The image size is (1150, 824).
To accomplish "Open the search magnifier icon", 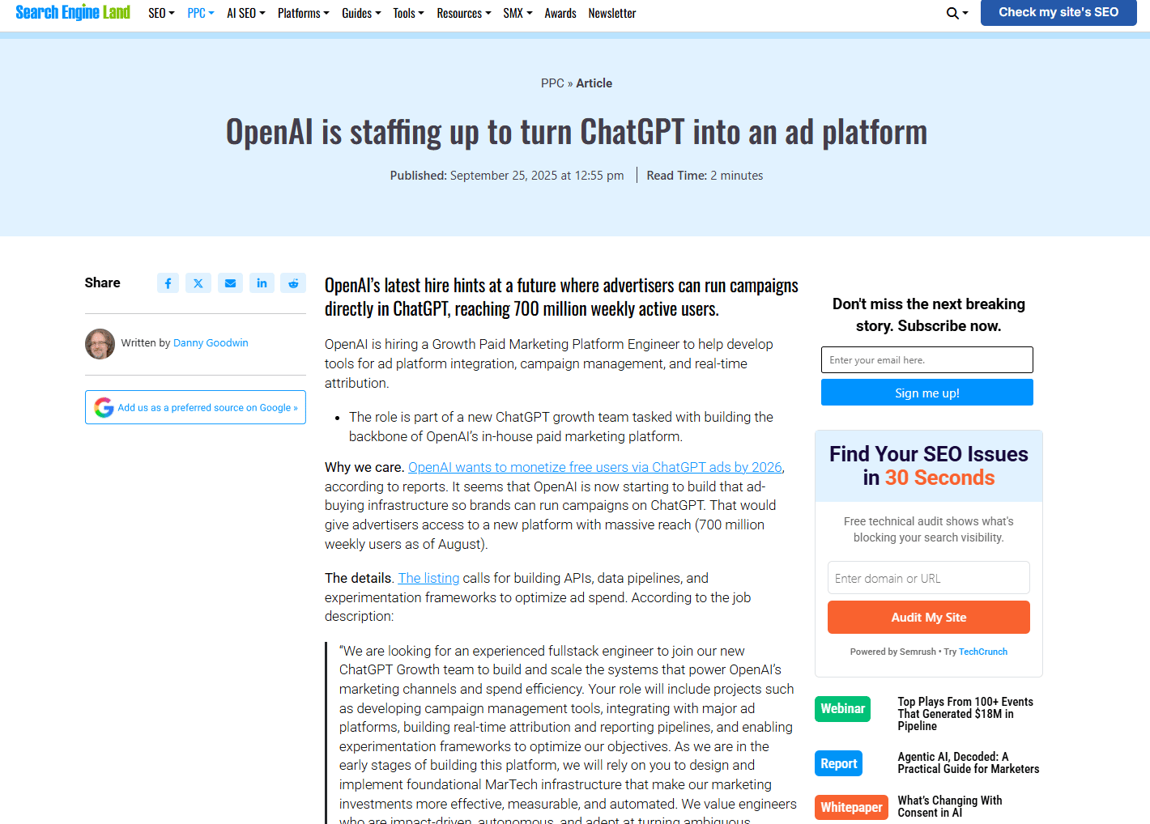I will coord(953,13).
